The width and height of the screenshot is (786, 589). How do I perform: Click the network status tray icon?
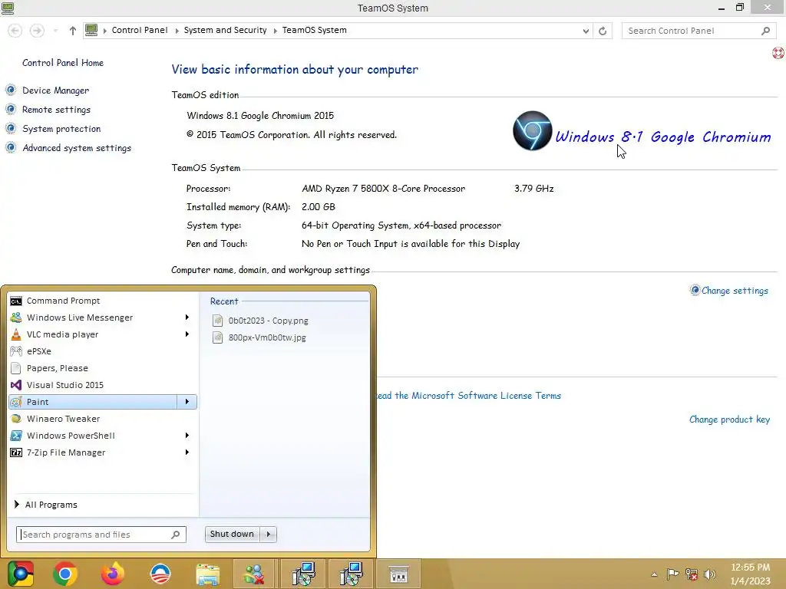pos(692,574)
